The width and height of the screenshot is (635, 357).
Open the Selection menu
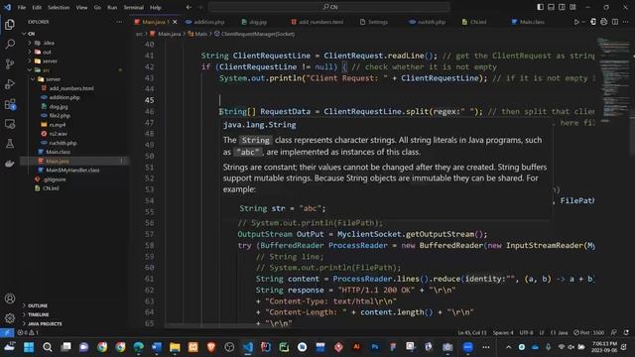pos(59,7)
